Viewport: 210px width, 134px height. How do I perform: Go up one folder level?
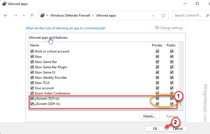tap(32, 15)
